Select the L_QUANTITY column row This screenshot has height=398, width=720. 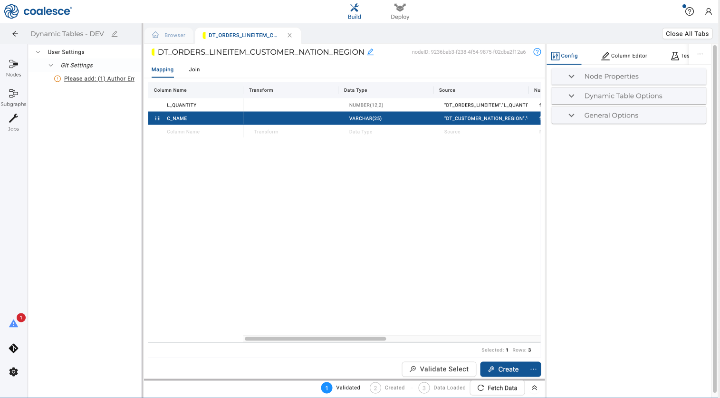(182, 105)
